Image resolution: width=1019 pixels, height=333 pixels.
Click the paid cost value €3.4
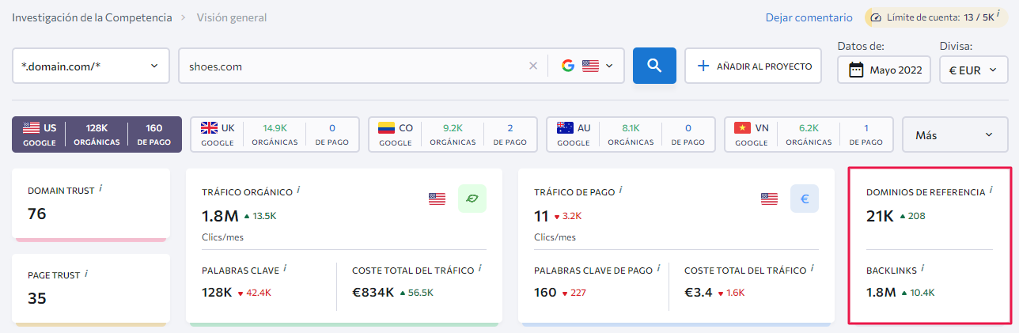coord(699,292)
